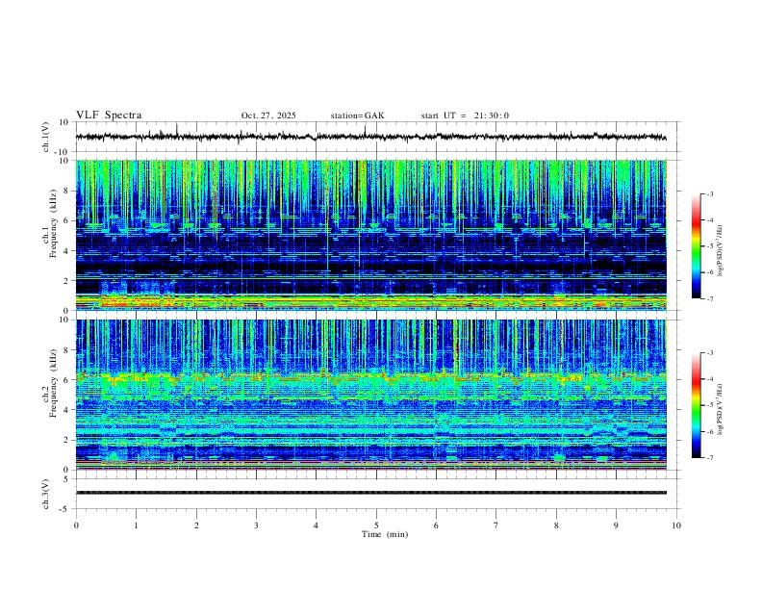762x589 pixels.
Task: Click the 'ch.3(V)' axis label
Action: [46, 495]
